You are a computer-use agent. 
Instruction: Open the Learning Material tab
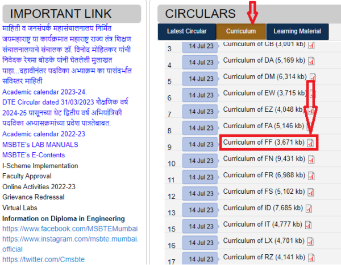pos(297,31)
